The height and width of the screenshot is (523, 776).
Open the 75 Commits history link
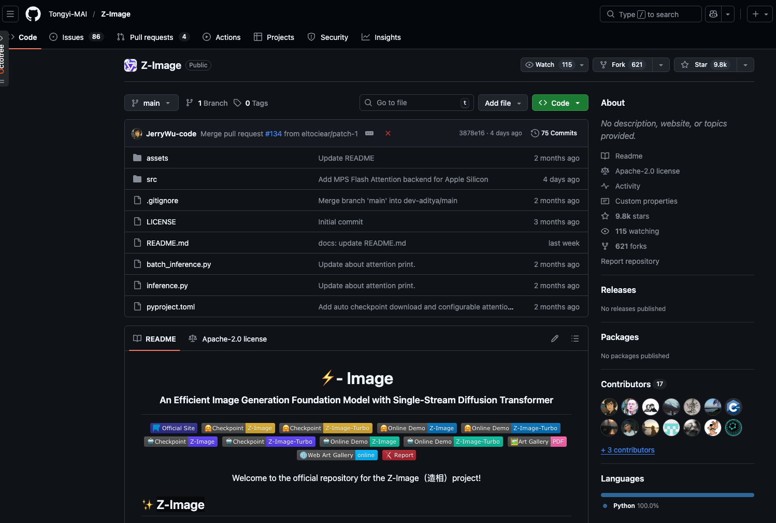click(x=554, y=133)
